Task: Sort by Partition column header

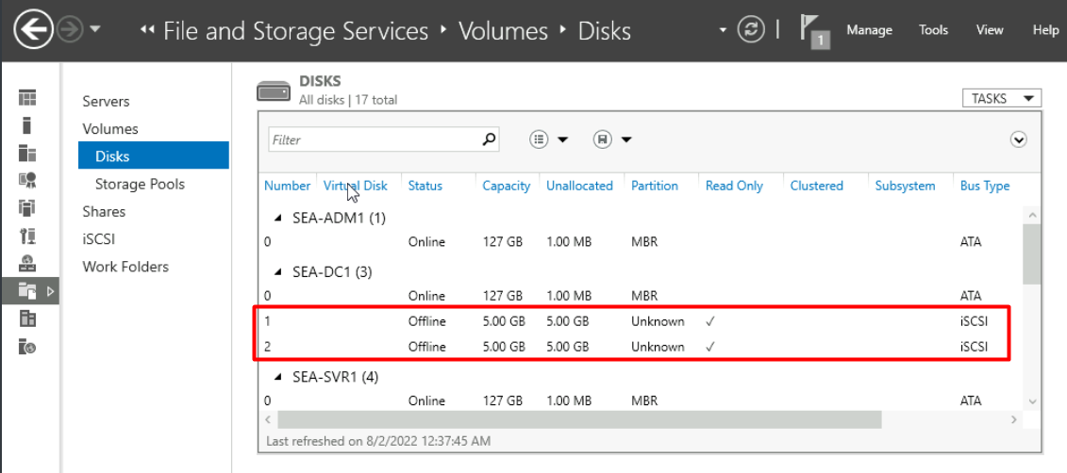Action: [x=655, y=186]
